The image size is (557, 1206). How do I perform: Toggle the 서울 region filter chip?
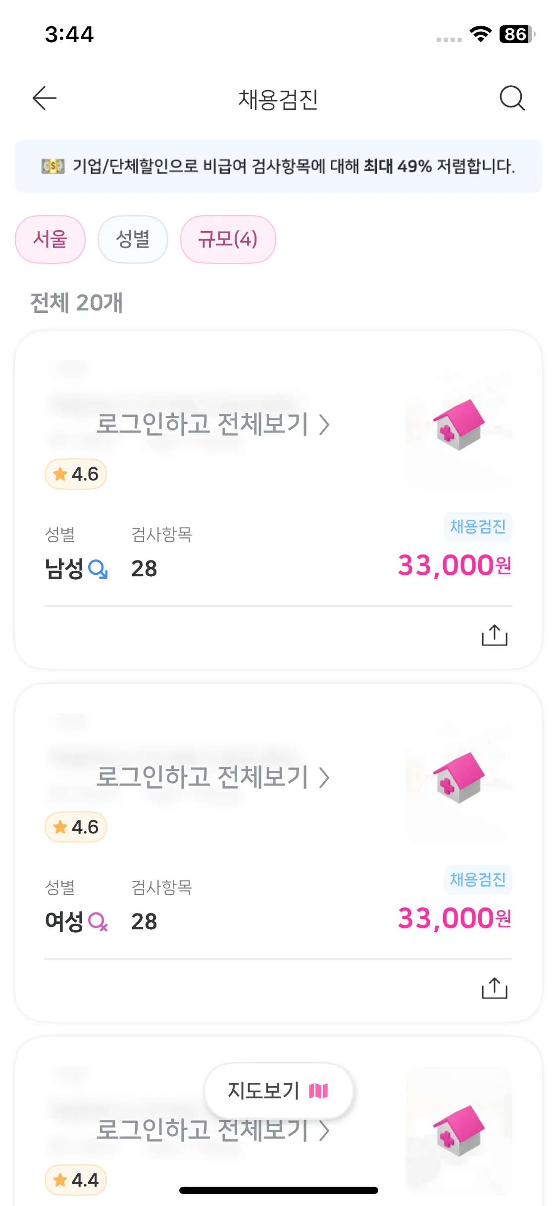point(50,239)
